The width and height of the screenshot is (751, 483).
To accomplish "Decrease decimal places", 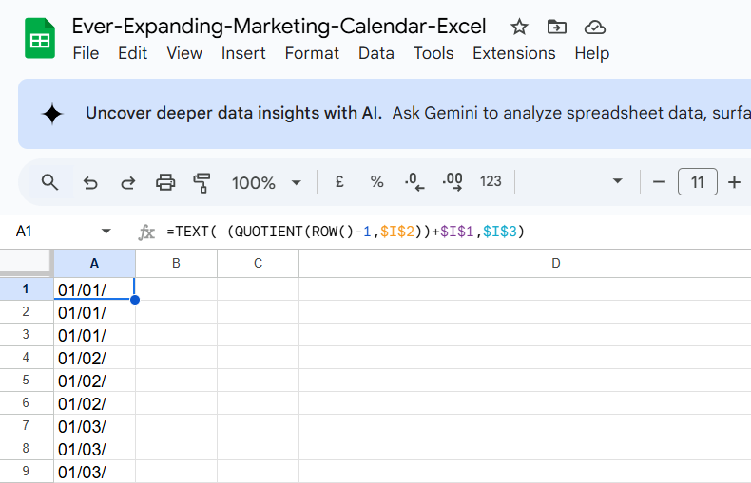I will tap(414, 182).
